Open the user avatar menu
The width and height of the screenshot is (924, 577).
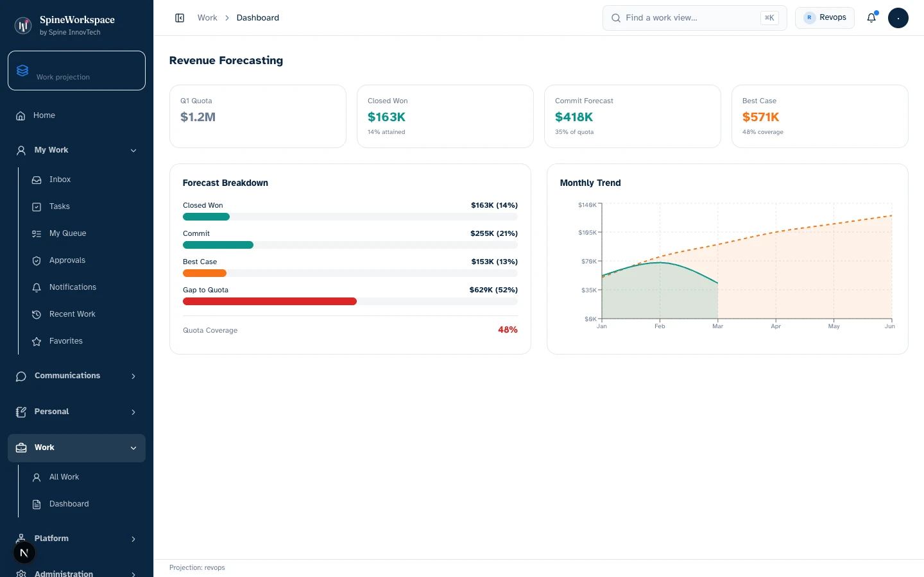[898, 18]
